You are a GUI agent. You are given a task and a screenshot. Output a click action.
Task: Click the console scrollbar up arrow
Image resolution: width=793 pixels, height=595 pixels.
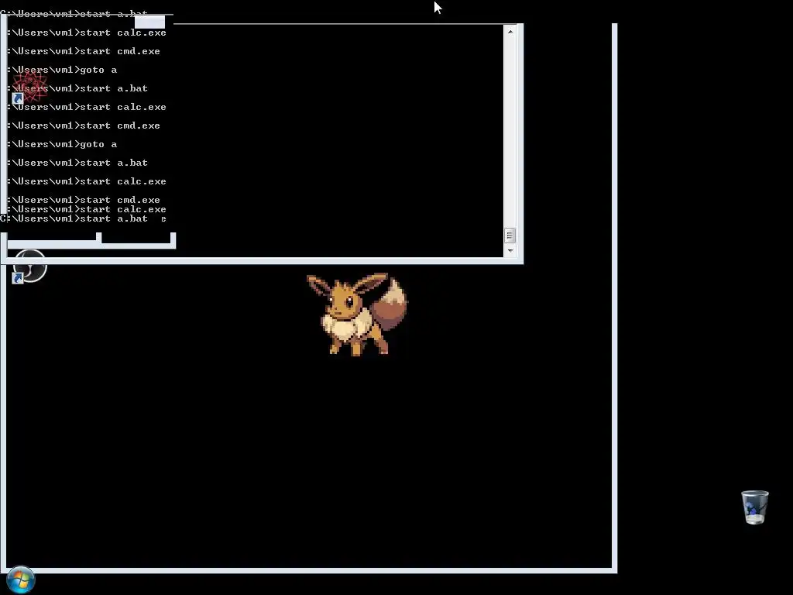510,31
